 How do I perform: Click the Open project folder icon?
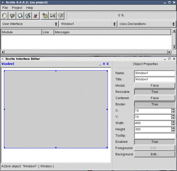click(x=12, y=15)
